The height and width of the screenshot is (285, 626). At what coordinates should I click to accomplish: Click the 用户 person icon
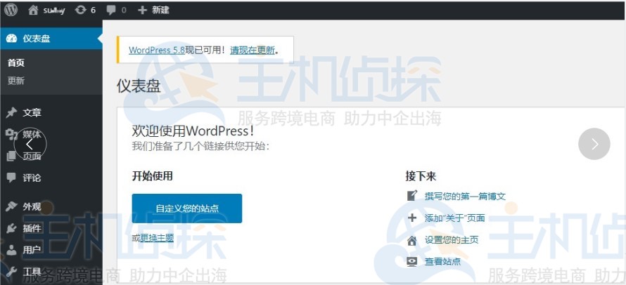coord(11,250)
